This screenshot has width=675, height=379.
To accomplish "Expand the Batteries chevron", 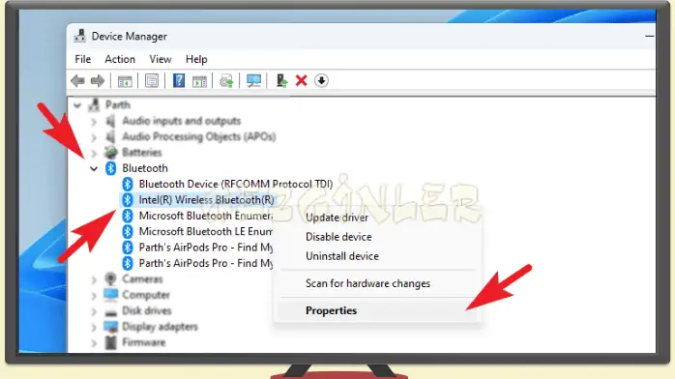I will (x=94, y=153).
